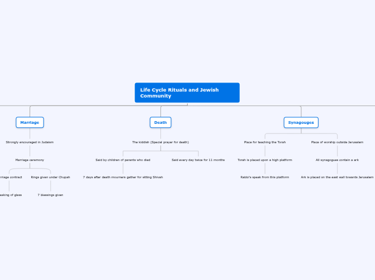Screen dimensions: 375x280
Task: Click the partially visible 'breaking of glass' node
Action: click(x=11, y=195)
